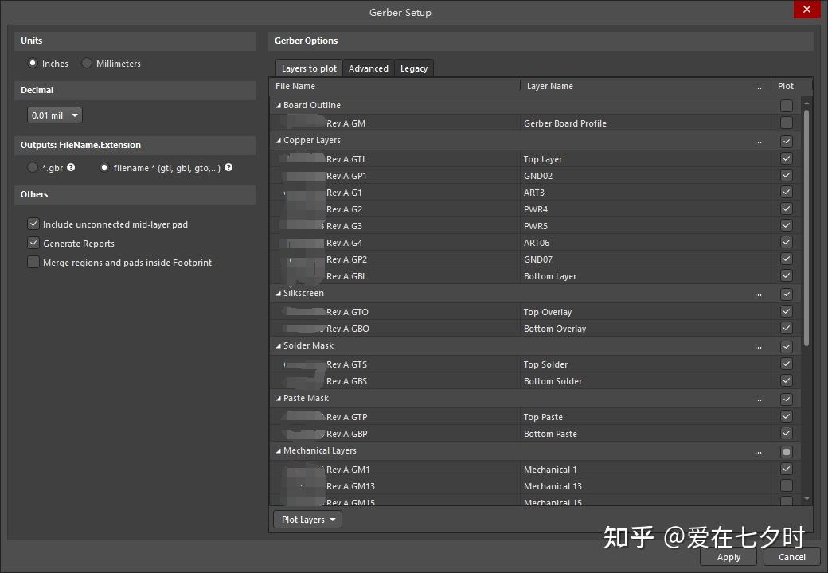Disable Generate Reports checkbox
The height and width of the screenshot is (573, 828).
click(33, 244)
